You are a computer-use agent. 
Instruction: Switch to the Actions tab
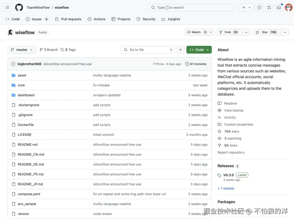97,19
